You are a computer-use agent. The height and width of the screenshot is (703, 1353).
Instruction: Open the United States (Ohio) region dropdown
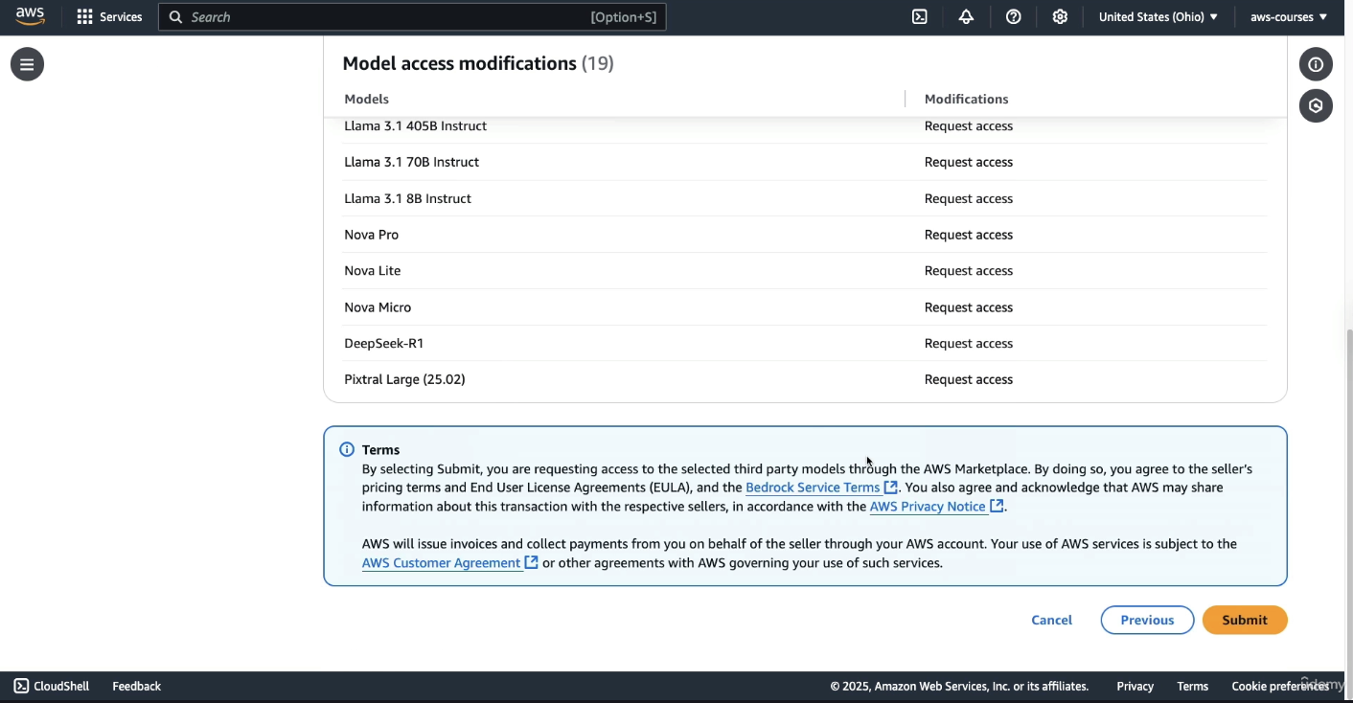pyautogui.click(x=1158, y=17)
